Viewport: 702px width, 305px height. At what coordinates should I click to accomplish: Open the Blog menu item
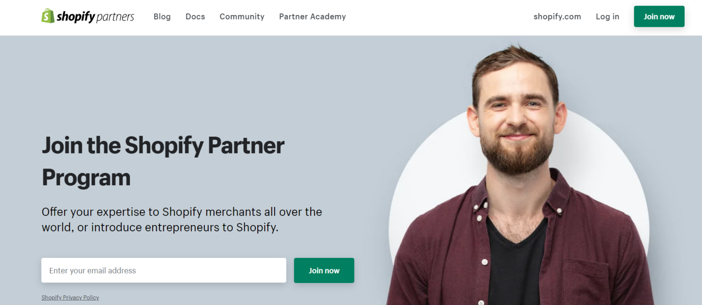pos(162,16)
